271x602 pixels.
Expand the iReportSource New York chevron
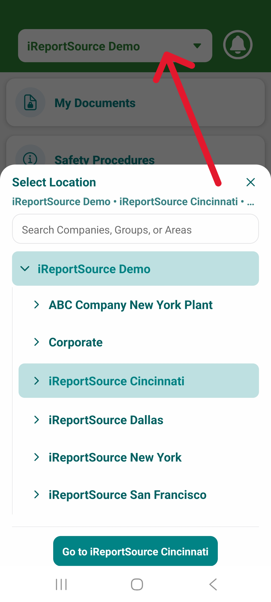click(37, 457)
